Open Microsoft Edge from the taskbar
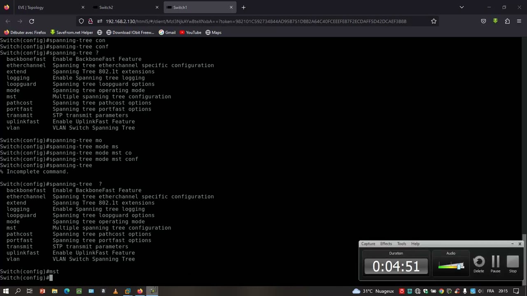 point(67,291)
